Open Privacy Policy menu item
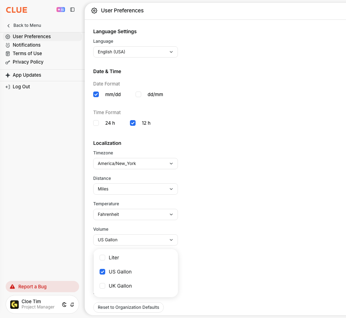The height and width of the screenshot is (318, 346). tap(42, 62)
